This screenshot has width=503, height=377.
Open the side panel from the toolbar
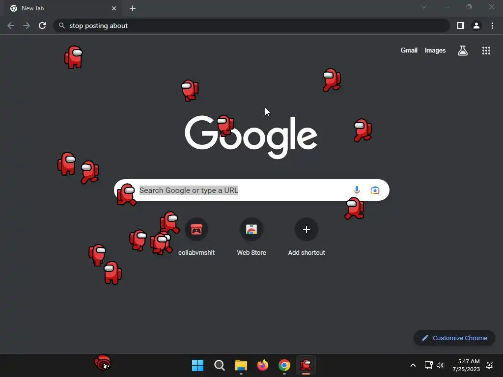[461, 26]
